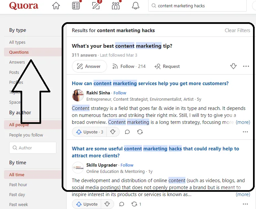Open Rakhi Sinha's profile picture
This screenshot has height=209, width=256.
click(x=78, y=95)
